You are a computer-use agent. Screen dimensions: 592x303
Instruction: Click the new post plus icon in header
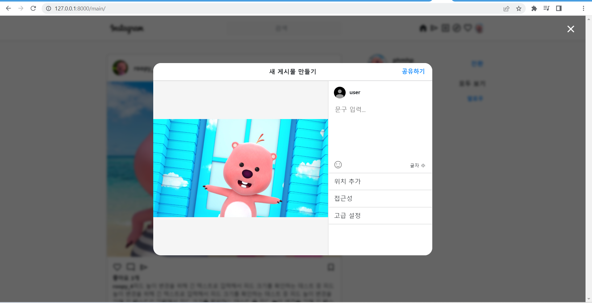[x=445, y=28]
